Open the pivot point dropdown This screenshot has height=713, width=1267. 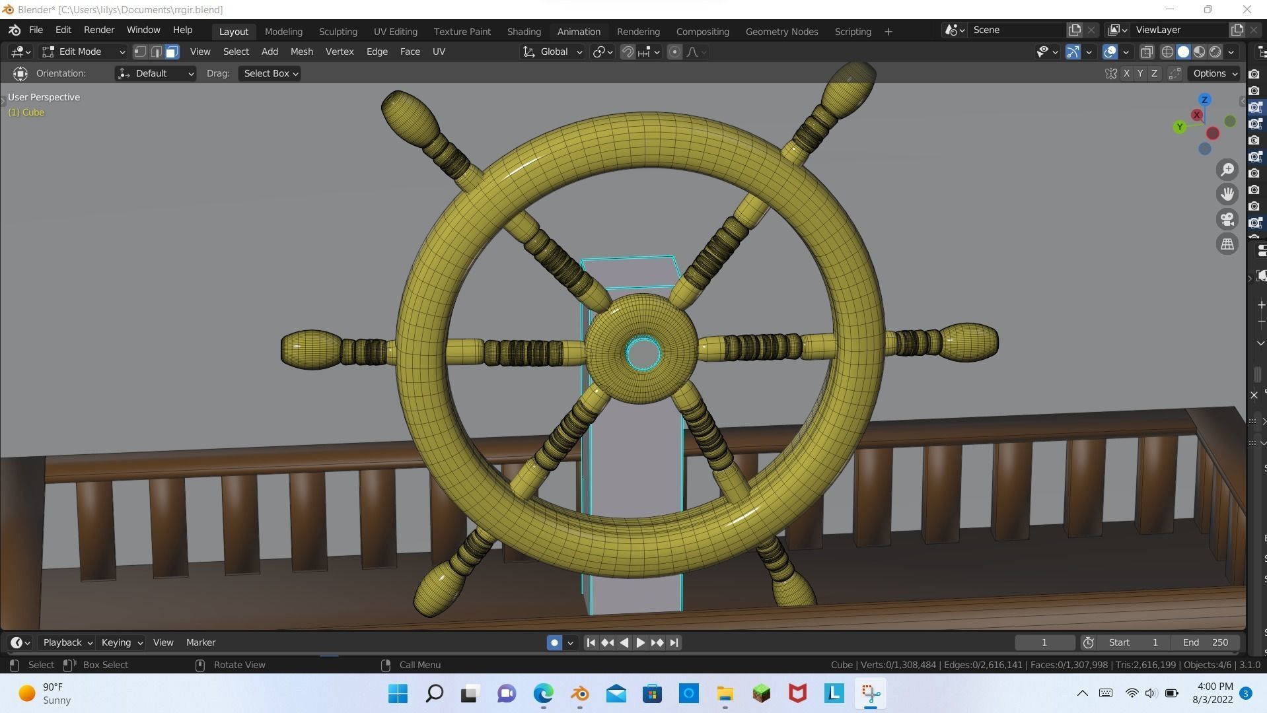[602, 51]
